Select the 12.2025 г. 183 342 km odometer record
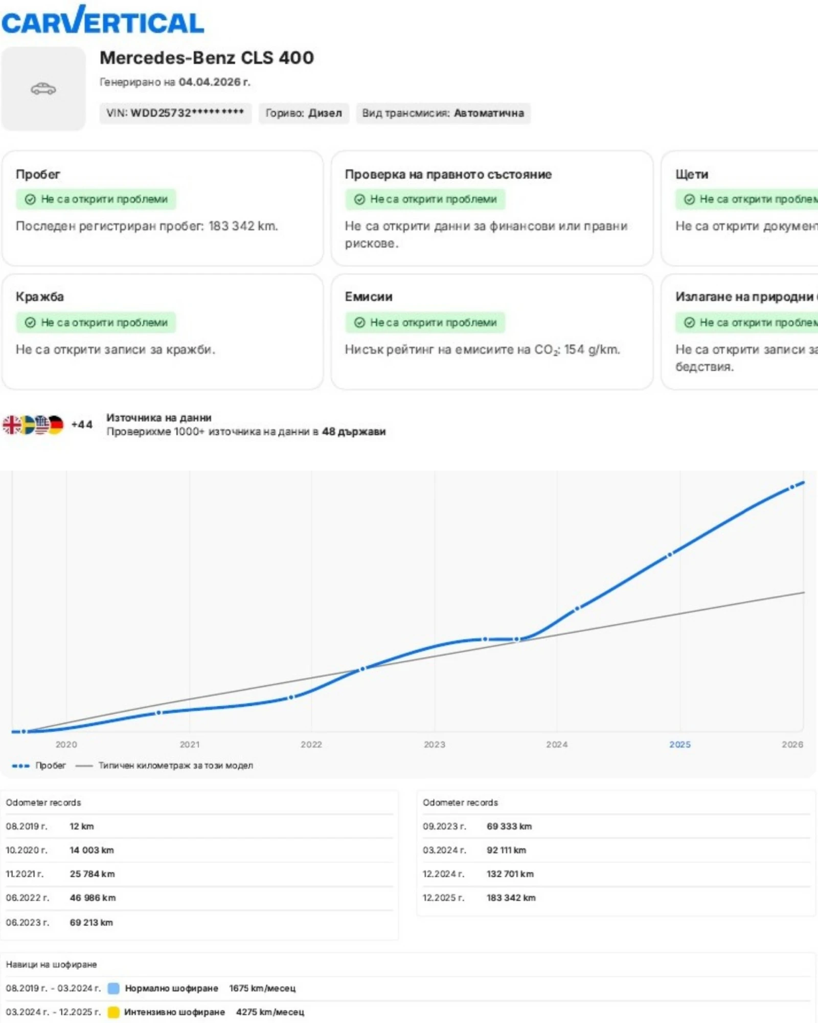Image resolution: width=818 pixels, height=1023 pixels. tap(616, 898)
